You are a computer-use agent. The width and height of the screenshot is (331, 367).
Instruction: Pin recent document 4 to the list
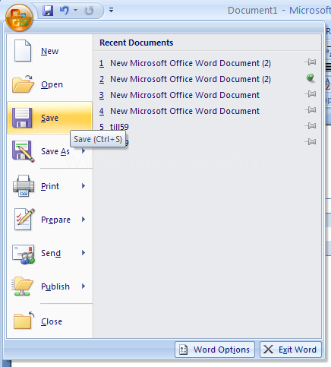pyautogui.click(x=311, y=110)
